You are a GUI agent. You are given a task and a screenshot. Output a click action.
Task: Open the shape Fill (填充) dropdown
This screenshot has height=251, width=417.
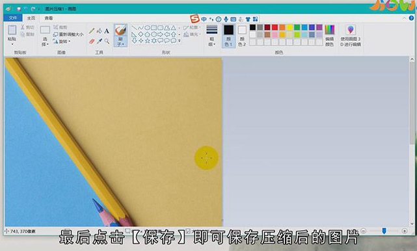[193, 34]
